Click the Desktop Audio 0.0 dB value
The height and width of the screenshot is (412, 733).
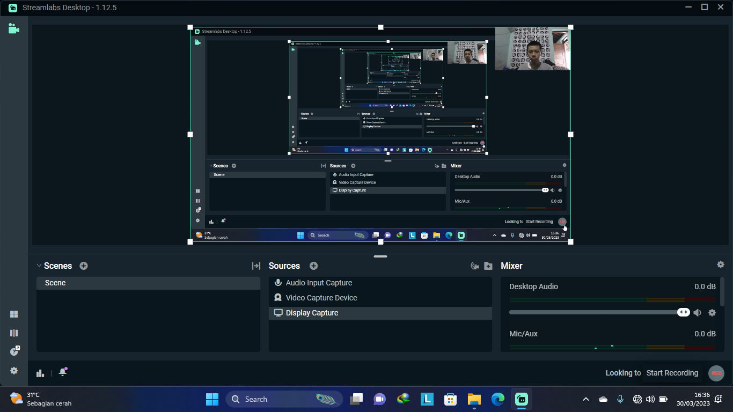pyautogui.click(x=705, y=286)
